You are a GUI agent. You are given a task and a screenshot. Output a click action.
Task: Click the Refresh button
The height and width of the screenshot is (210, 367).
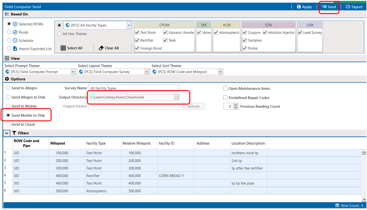tap(194, 106)
